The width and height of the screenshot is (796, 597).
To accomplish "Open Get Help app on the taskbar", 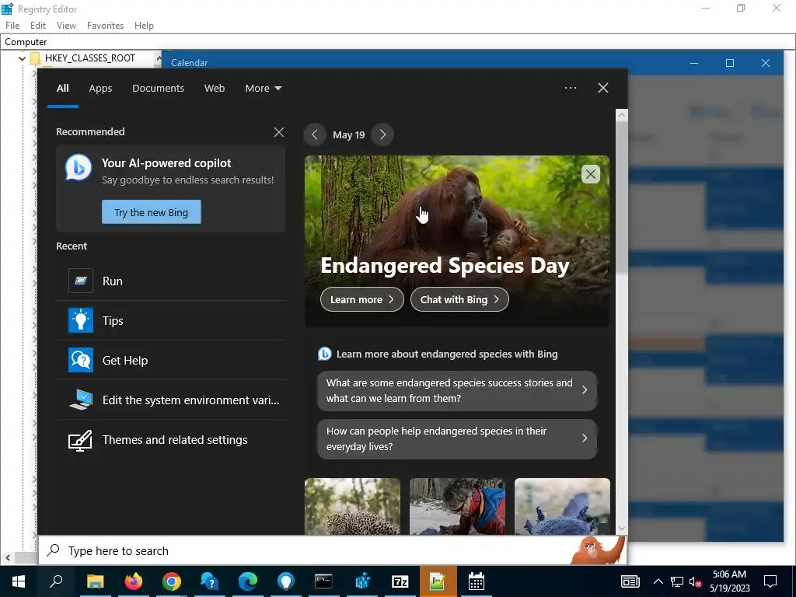I will [x=210, y=581].
